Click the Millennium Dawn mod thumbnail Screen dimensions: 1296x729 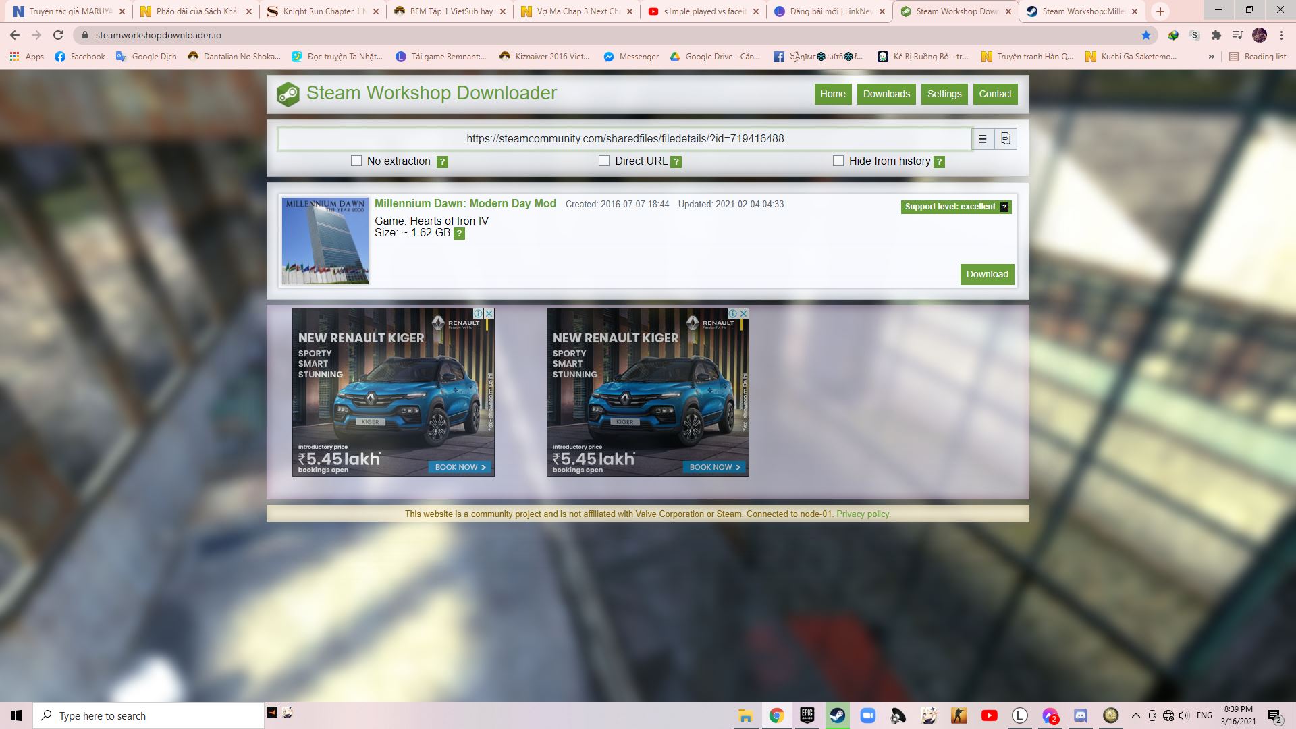pos(325,241)
